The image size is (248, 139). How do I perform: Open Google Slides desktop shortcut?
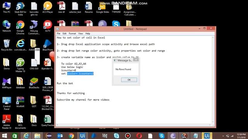102,7
